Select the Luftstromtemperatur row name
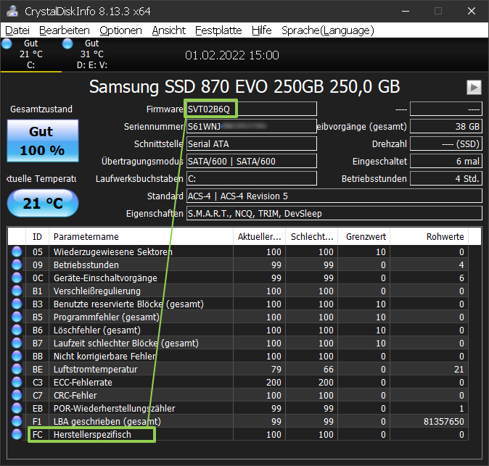Screen dimensions: 489x466 (96, 370)
